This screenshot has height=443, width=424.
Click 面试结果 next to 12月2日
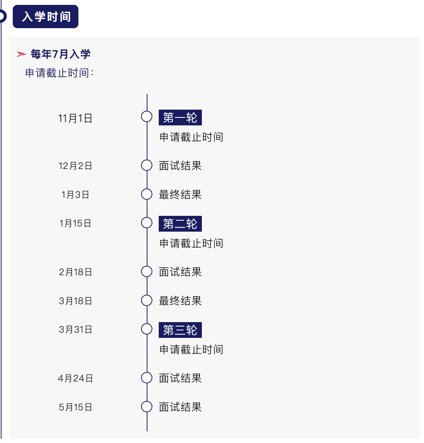[x=180, y=166]
